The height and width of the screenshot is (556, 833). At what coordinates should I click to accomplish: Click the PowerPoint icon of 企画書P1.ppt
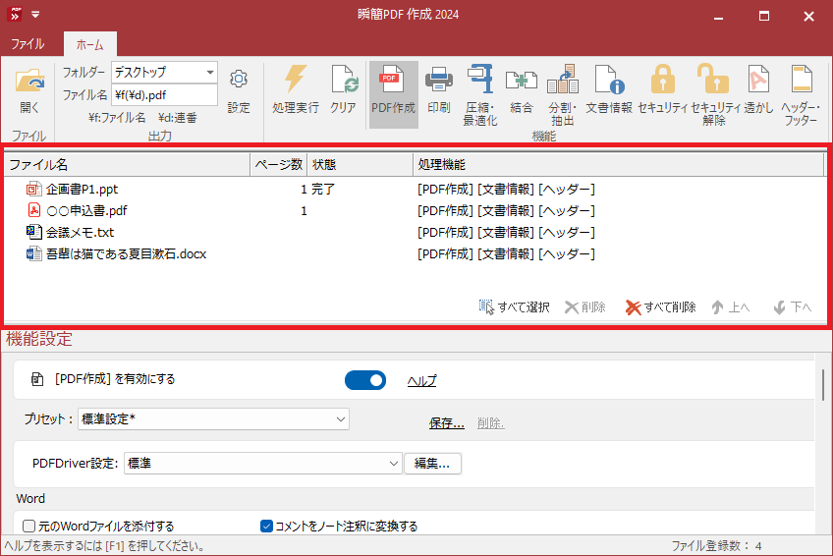34,189
